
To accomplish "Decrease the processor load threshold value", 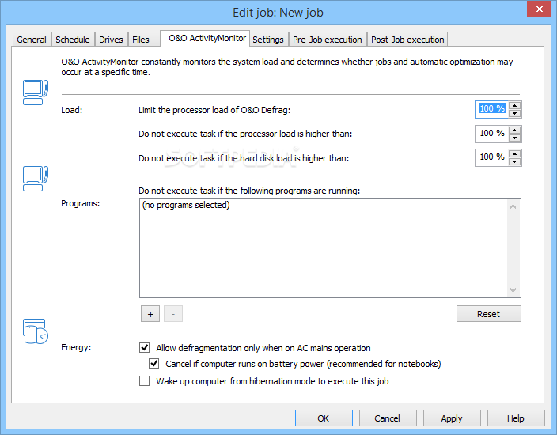I will tap(515, 138).
